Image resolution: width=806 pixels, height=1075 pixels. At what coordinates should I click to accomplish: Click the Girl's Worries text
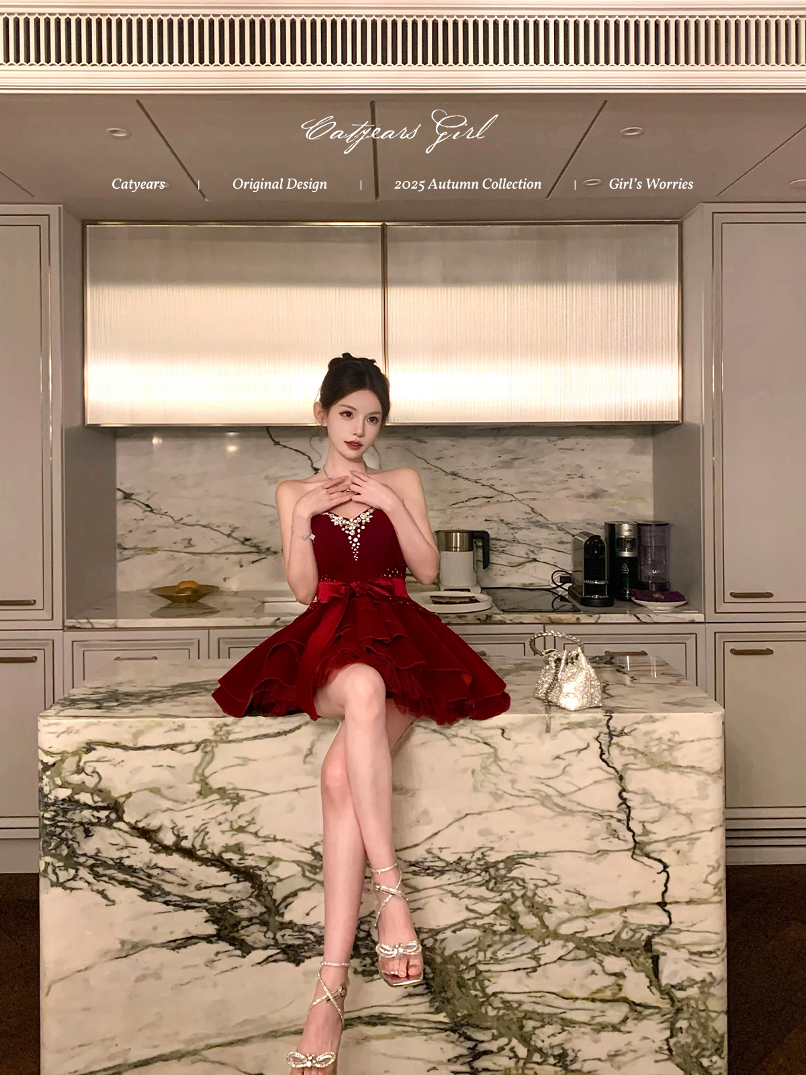[651, 184]
